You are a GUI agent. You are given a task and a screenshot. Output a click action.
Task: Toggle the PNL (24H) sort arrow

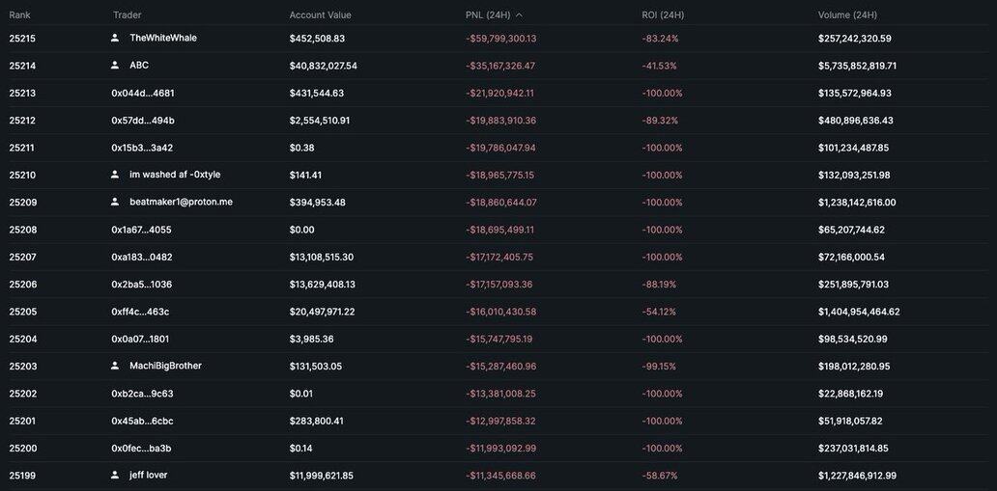point(520,15)
